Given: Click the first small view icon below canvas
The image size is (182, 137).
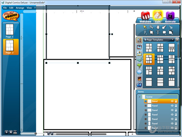Looking at the screenshot, I should tap(49, 133).
